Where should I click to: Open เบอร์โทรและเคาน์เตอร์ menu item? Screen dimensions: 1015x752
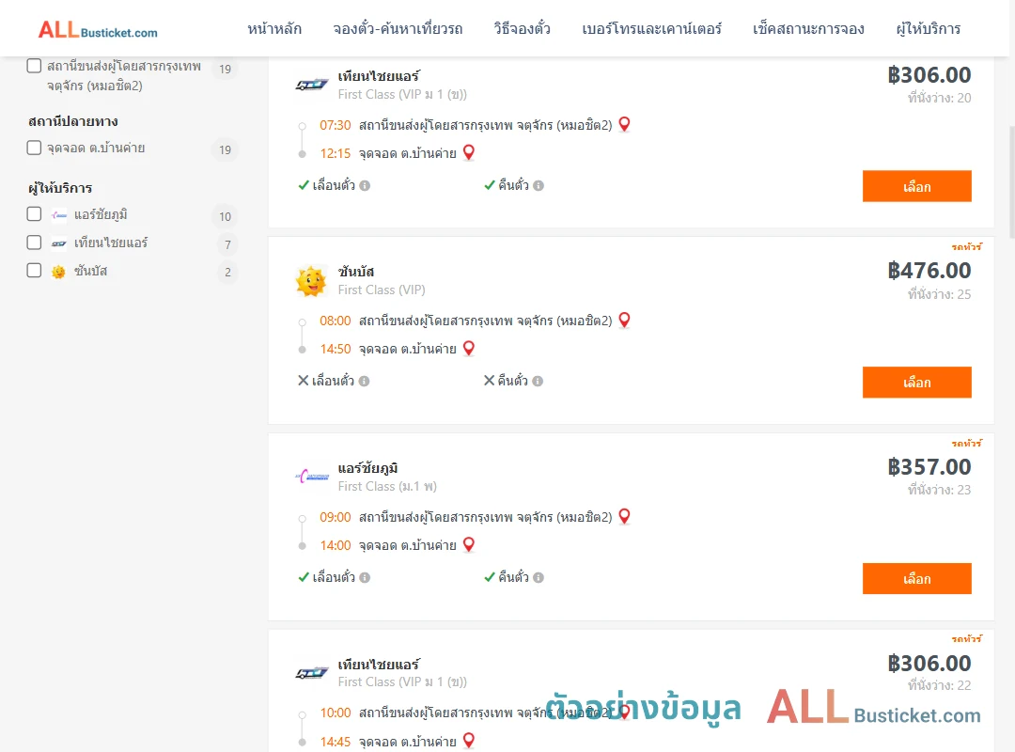click(652, 28)
